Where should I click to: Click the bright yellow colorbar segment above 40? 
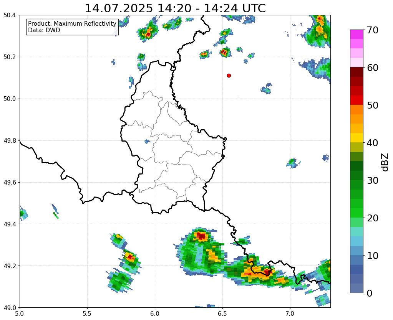click(x=357, y=138)
